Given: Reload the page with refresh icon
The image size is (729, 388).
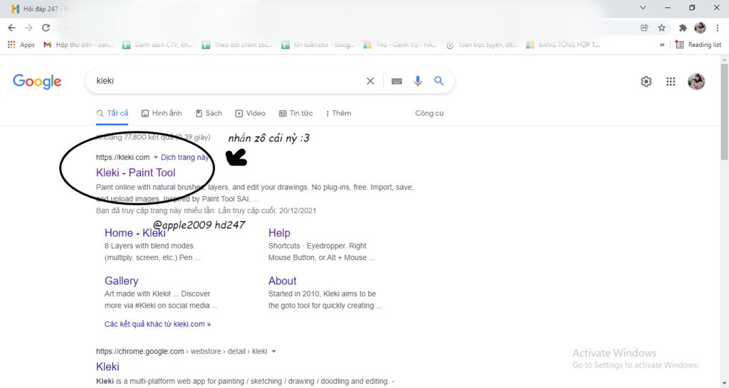Looking at the screenshot, I should pos(46,28).
